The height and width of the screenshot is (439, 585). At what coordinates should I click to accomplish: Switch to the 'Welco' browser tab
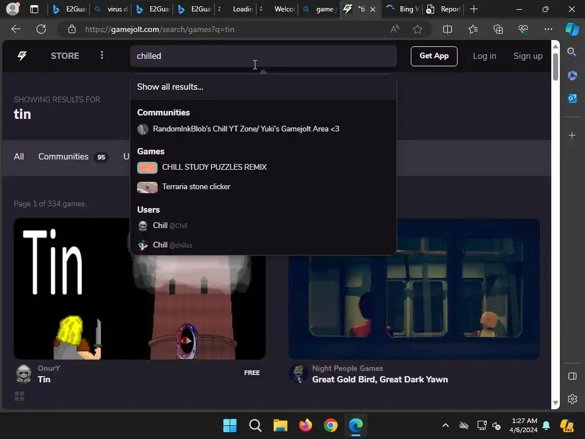(x=278, y=9)
